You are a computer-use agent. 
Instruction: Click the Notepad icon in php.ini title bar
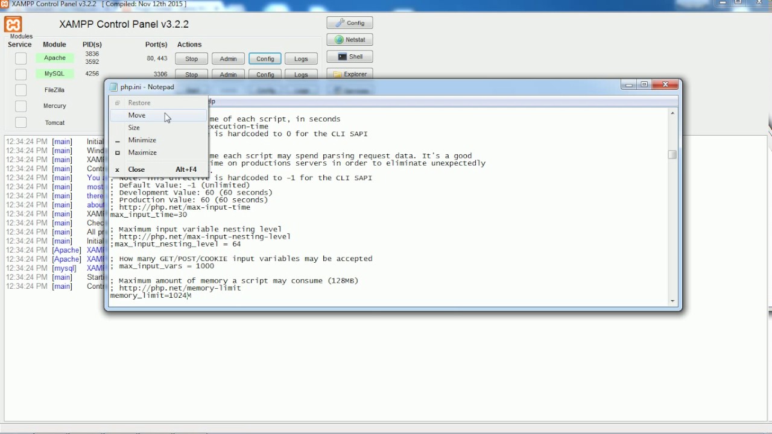pos(113,87)
